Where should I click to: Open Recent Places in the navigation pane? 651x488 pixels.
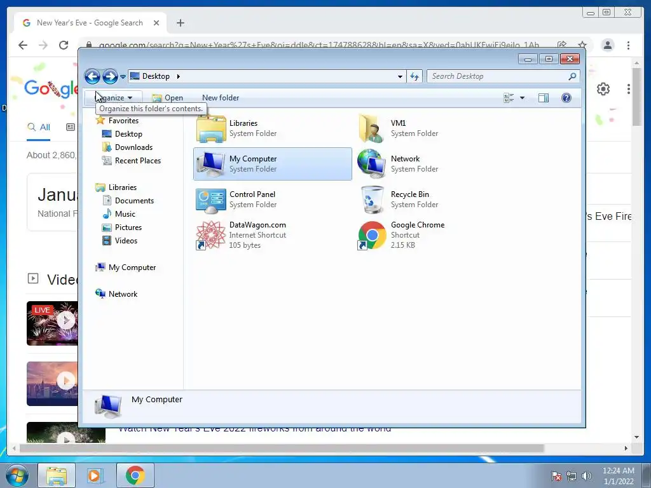(137, 161)
